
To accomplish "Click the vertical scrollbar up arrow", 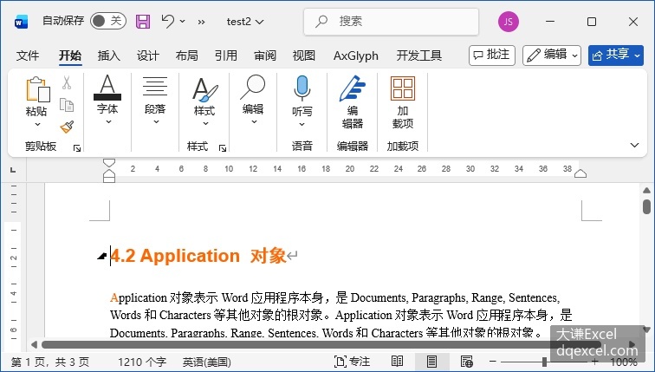I will [x=646, y=191].
